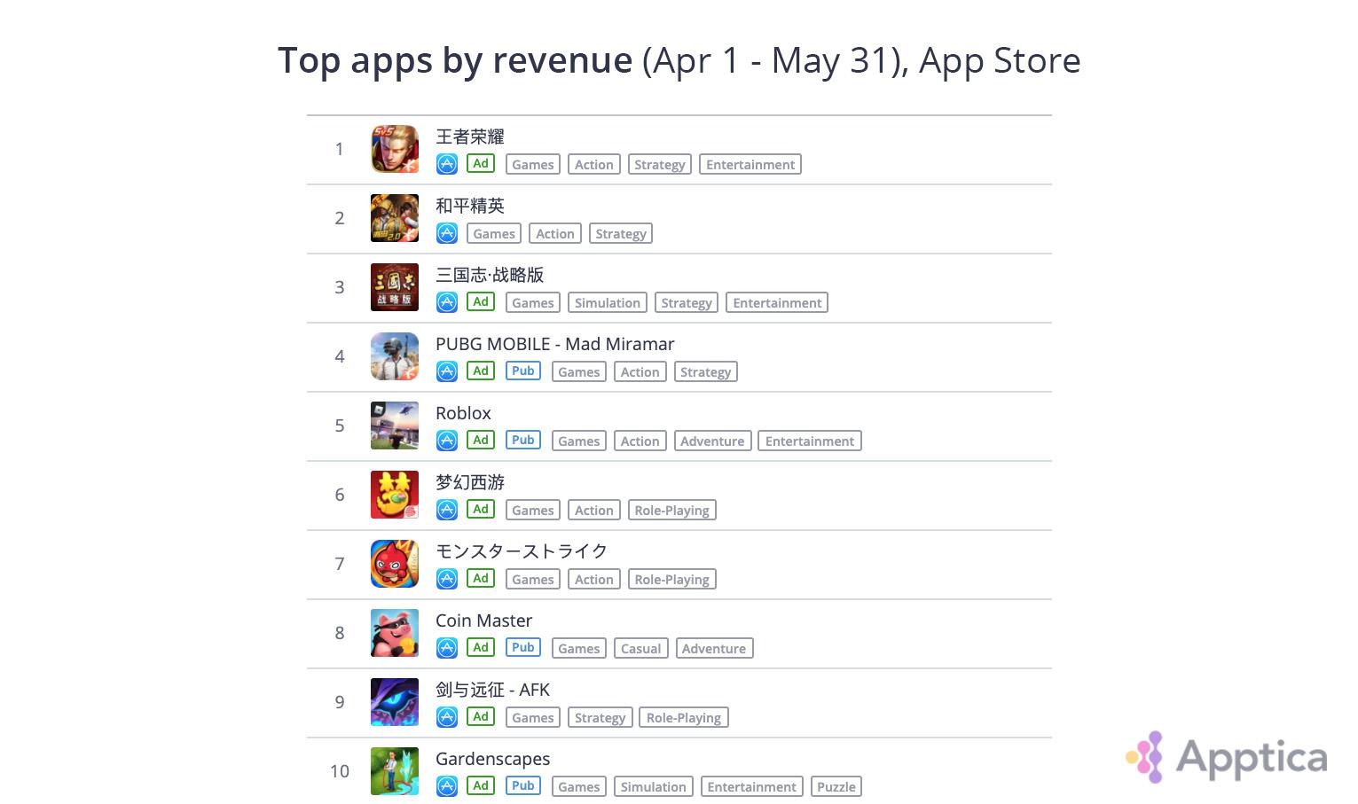Screen dimensions: 1358x804
Task: Click the Pub badge under Coin Master
Action: click(523, 648)
